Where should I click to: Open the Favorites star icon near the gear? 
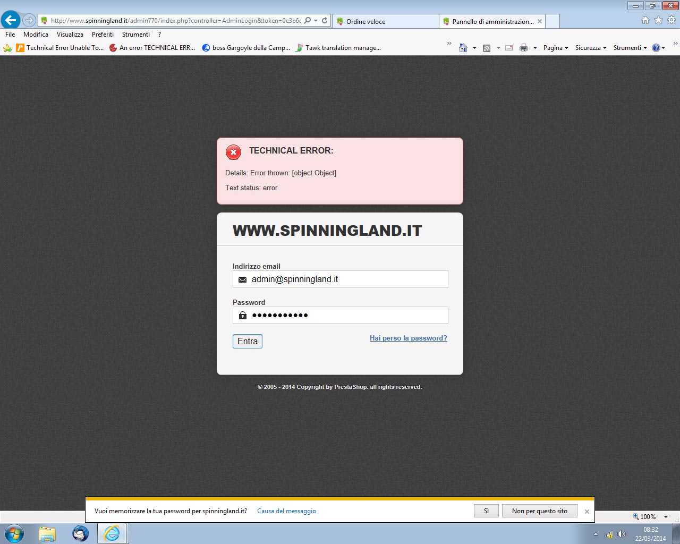pos(658,20)
